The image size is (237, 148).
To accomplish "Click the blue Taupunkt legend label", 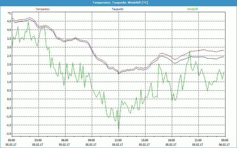I will coord(118,9).
